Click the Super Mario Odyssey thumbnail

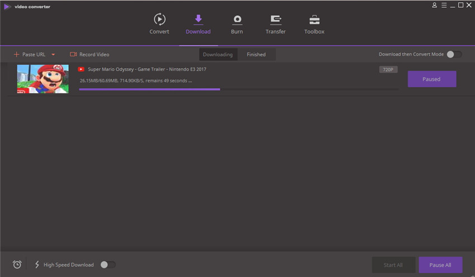tap(42, 79)
